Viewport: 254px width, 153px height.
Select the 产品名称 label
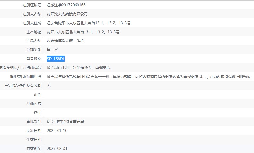coord(34,41)
